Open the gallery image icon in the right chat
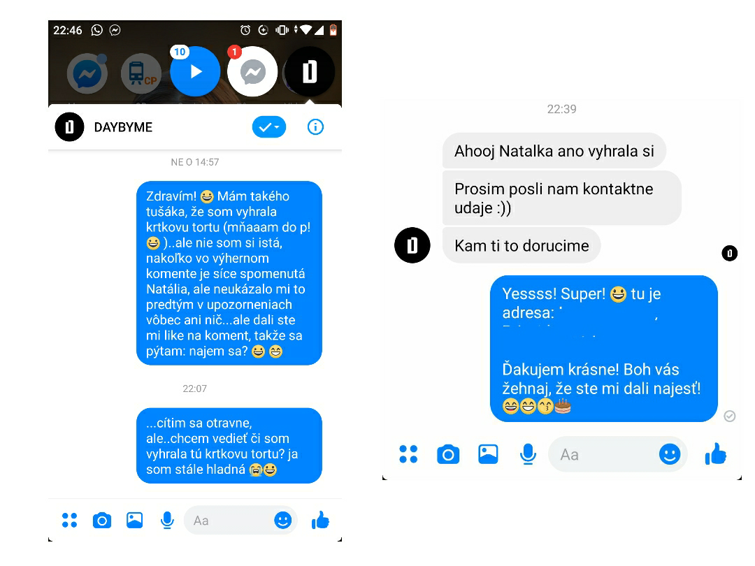The image size is (755, 566). tap(488, 454)
